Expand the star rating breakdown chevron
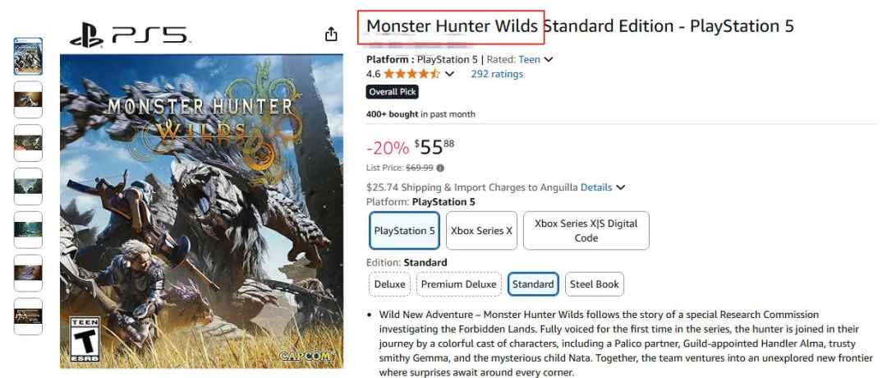Image resolution: width=887 pixels, height=378 pixels. tap(449, 74)
